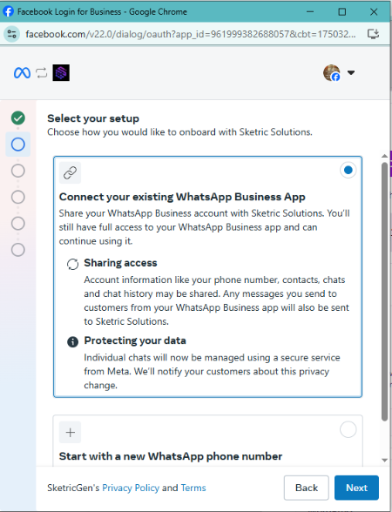Click the Sketric Solutions app logo
Screen dimensions: 392x512
point(61,72)
